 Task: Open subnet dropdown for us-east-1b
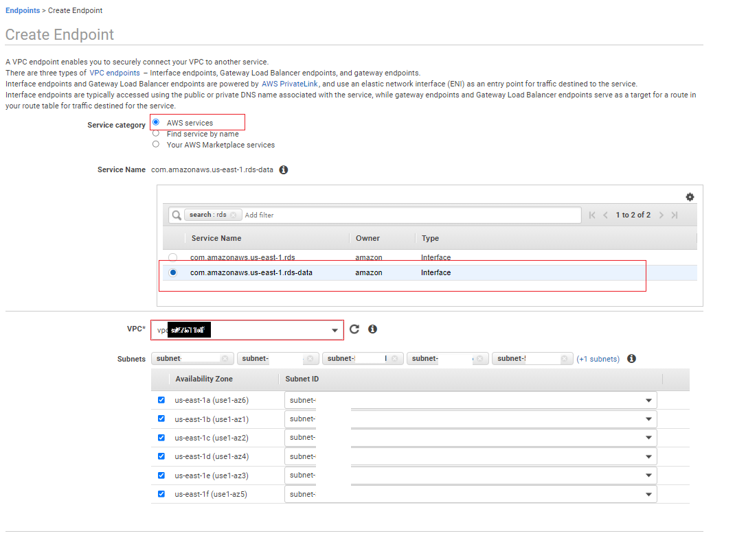pyautogui.click(x=471, y=419)
